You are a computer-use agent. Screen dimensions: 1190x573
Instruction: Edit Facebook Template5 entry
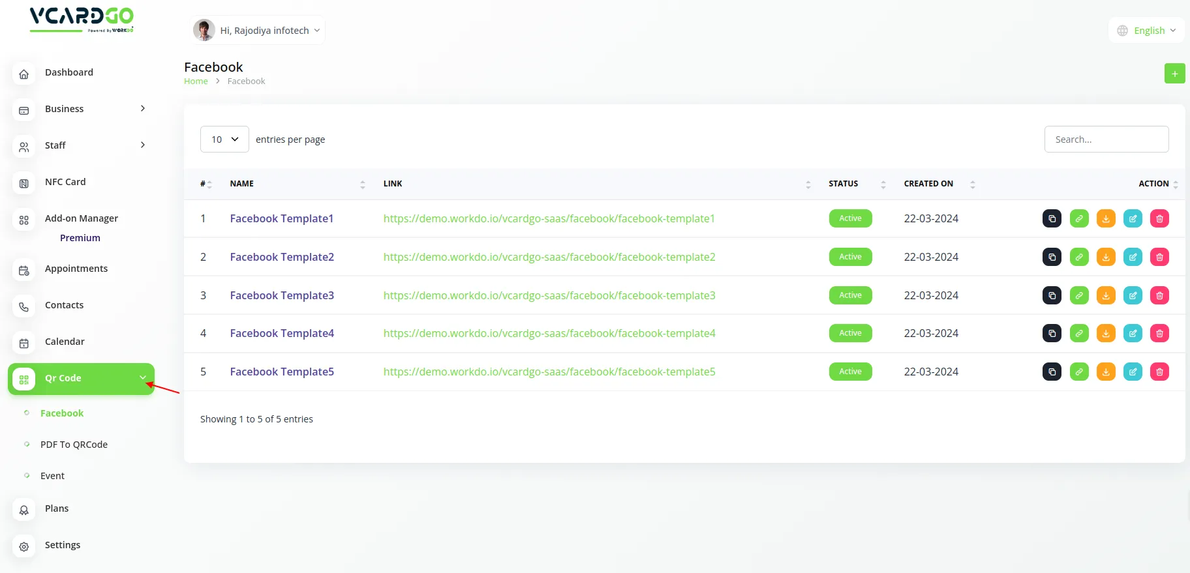click(x=1133, y=372)
